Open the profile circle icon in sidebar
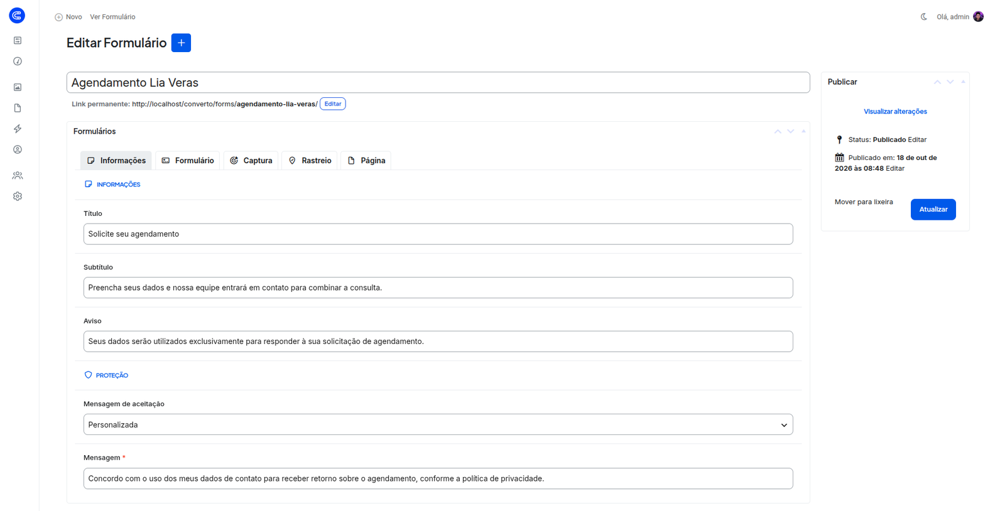This screenshot has width=1005, height=511. (18, 149)
